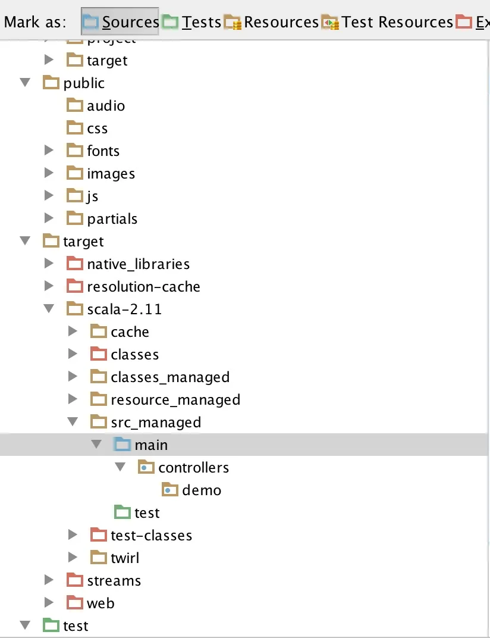
Task: Click the blue main source folder icon
Action: coord(122,445)
